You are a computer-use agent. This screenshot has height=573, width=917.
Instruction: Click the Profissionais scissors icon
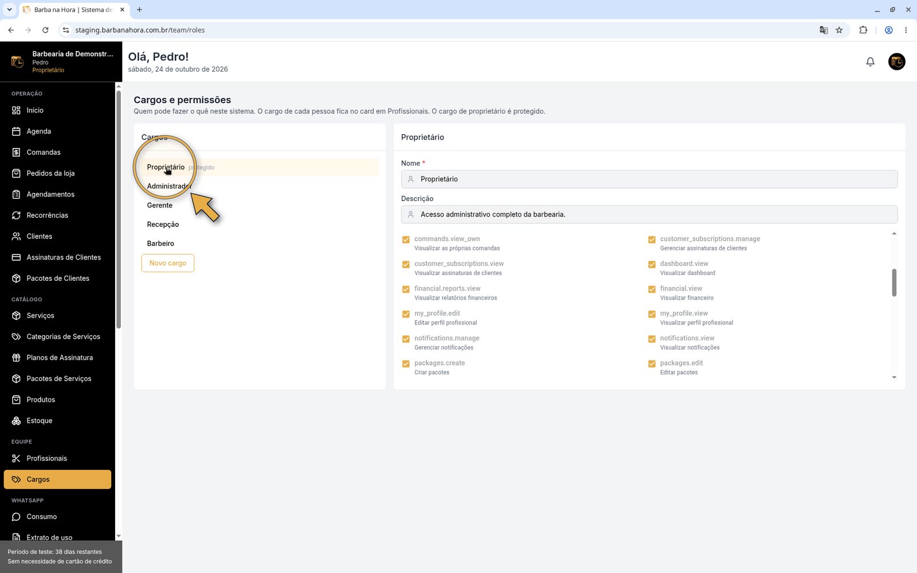[16, 458]
